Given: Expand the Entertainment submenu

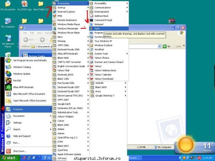Looking at the screenshot, I should [109, 12].
